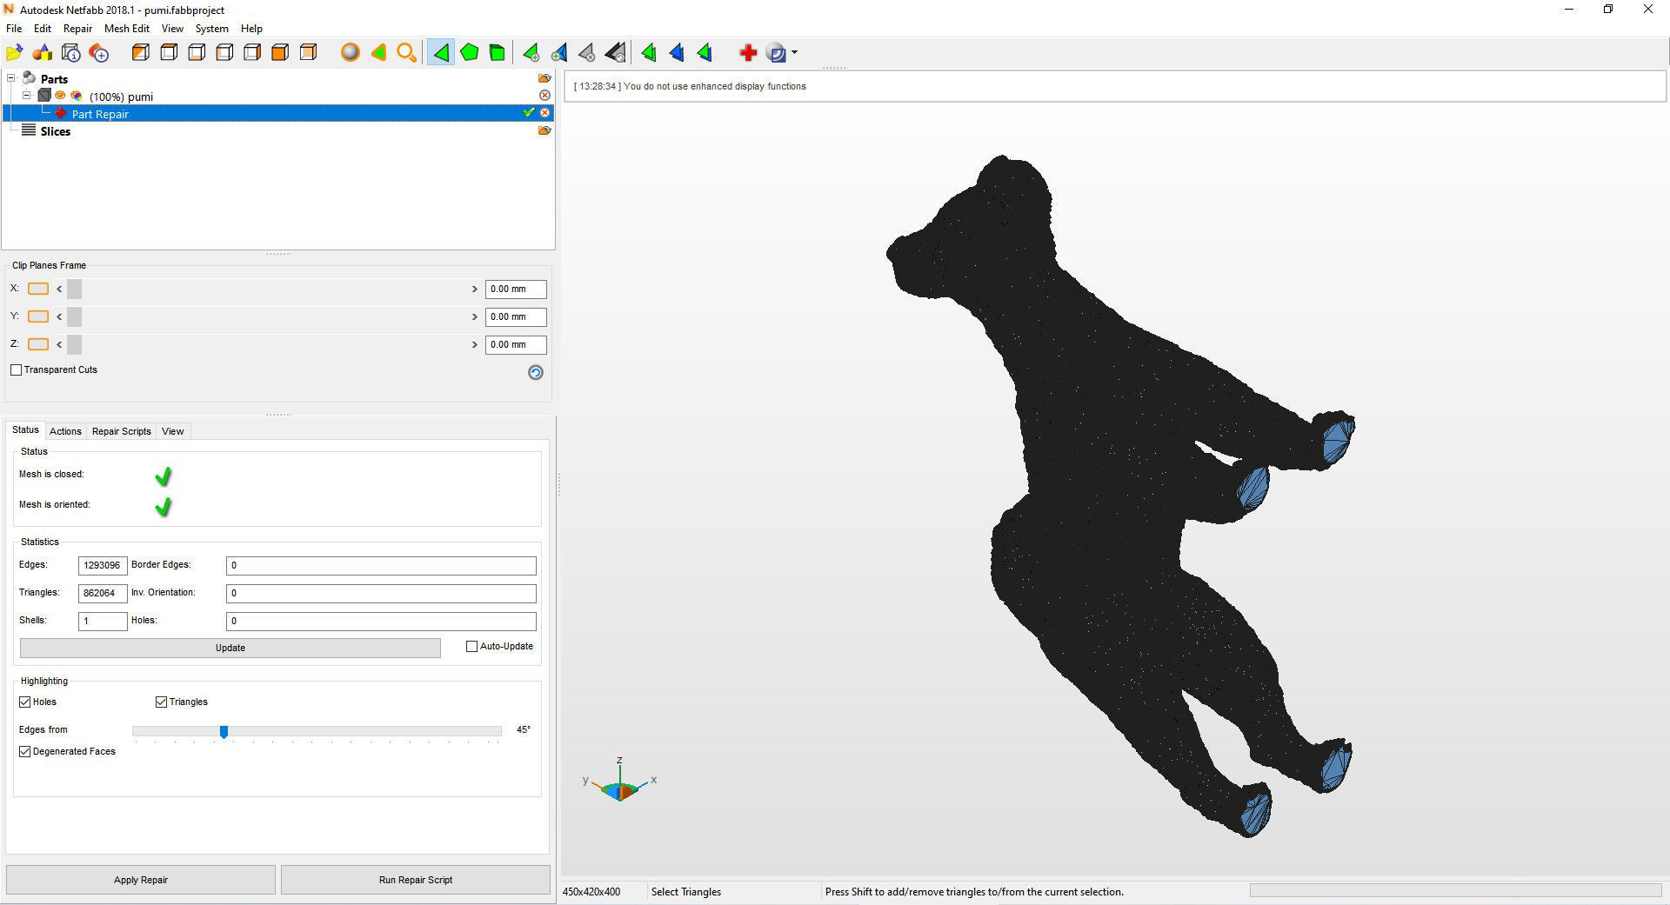Collapse the pumi part node
This screenshot has height=905, width=1670.
point(27,96)
